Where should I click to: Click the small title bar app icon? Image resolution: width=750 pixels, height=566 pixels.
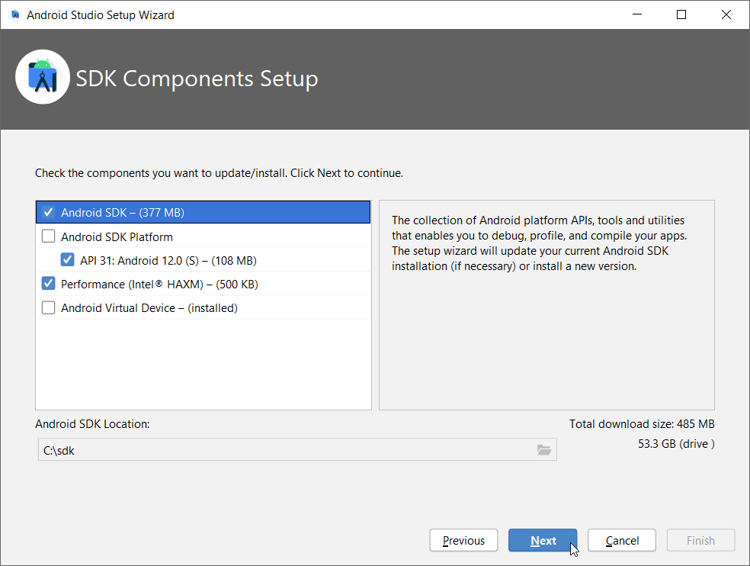click(14, 14)
